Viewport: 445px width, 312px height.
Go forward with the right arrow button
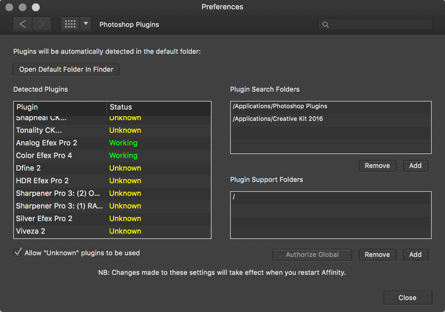coord(42,24)
